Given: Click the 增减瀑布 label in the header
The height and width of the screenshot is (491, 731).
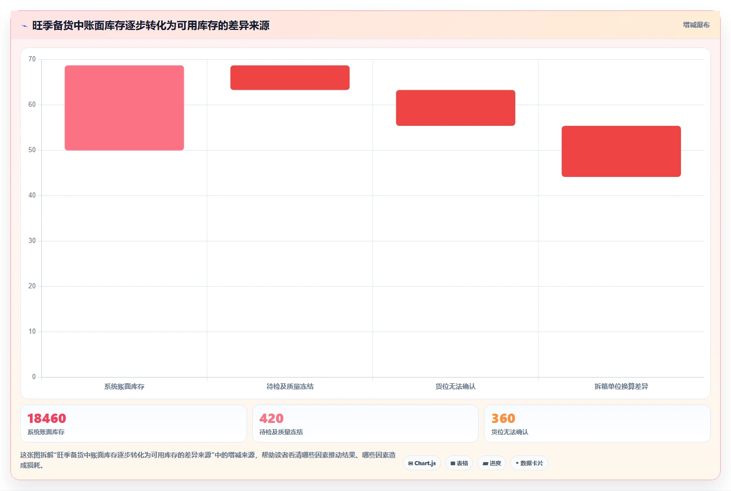Looking at the screenshot, I should [696, 25].
